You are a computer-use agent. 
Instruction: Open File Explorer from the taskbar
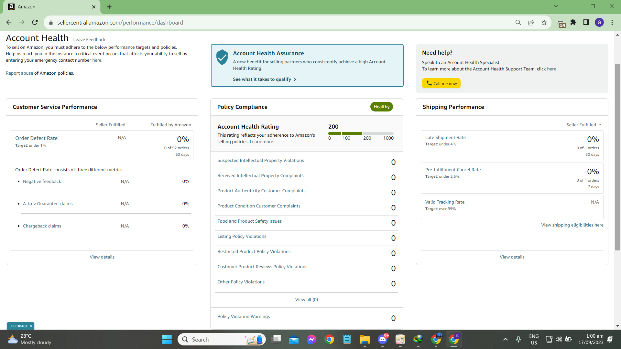(x=365, y=339)
